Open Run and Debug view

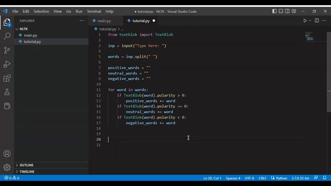pyautogui.click(x=7, y=64)
